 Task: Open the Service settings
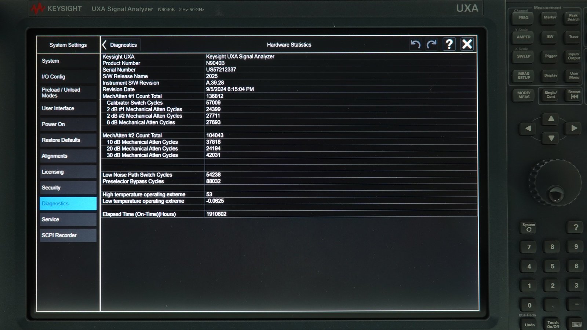[x=68, y=219]
